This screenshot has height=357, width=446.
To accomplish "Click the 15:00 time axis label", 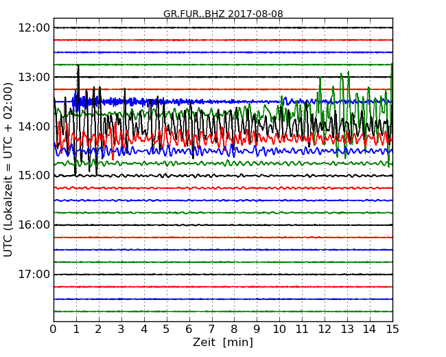I will coord(34,176).
